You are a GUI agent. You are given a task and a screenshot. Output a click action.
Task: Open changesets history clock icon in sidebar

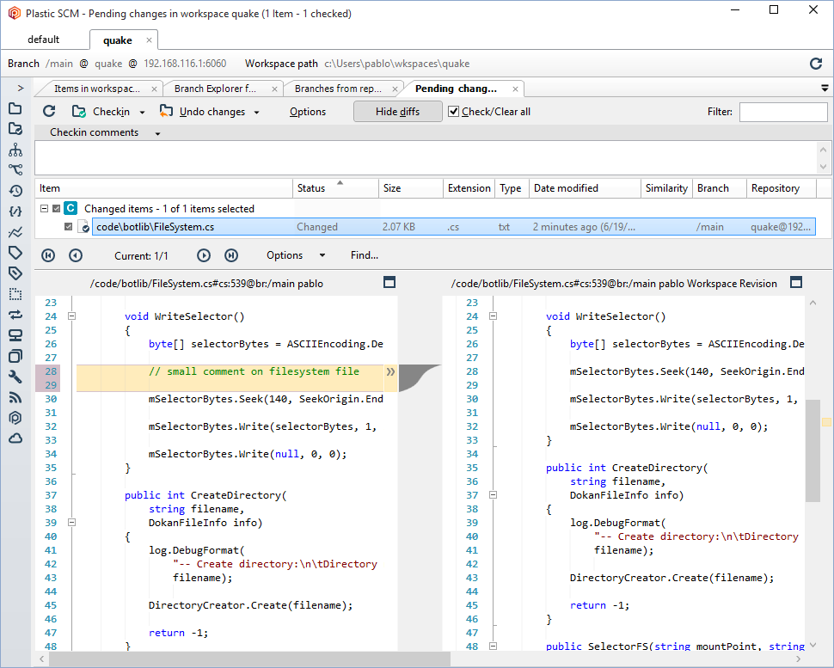pos(15,190)
